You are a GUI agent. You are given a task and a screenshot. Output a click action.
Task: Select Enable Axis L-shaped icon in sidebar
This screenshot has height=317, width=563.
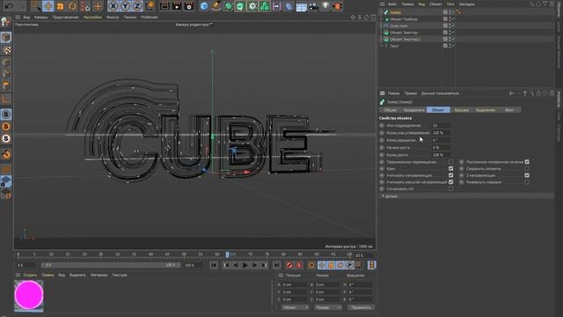6,99
